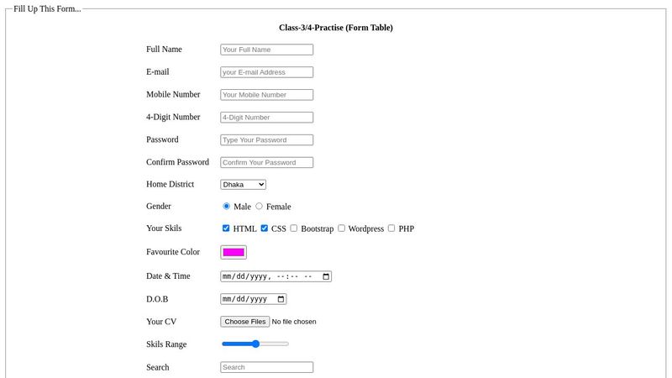Click the Skils Range slider handle
Screen dimensions: 672x378
coord(255,344)
